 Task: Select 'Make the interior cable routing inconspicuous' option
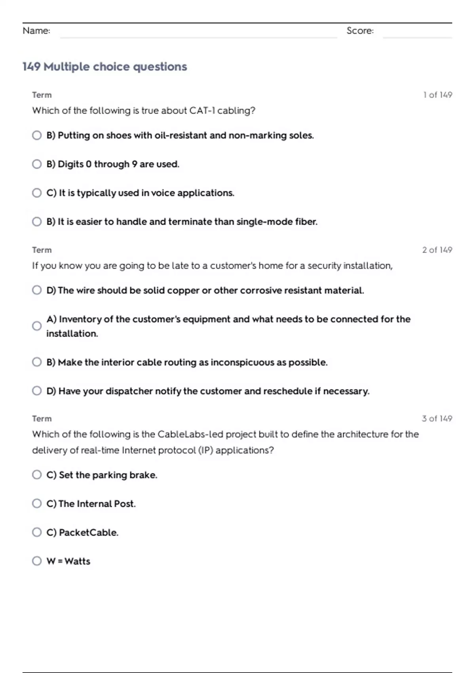tap(37, 362)
